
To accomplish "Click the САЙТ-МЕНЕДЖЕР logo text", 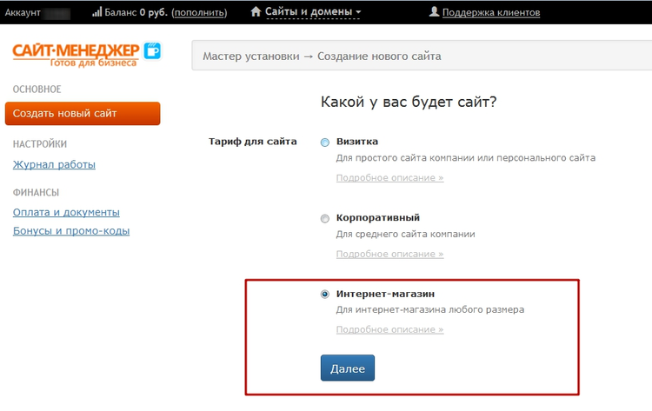I will [x=77, y=50].
